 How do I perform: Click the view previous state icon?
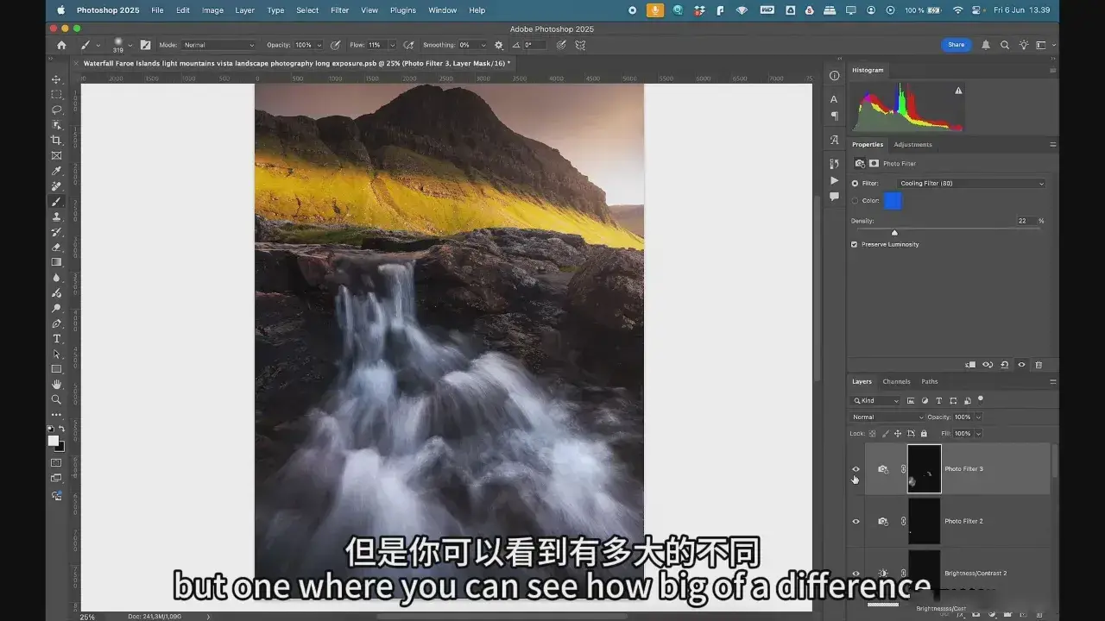coord(988,365)
